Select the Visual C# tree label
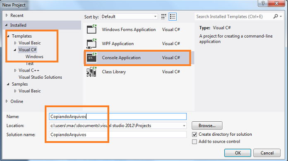This screenshot has width=288, height=161. 28,50
